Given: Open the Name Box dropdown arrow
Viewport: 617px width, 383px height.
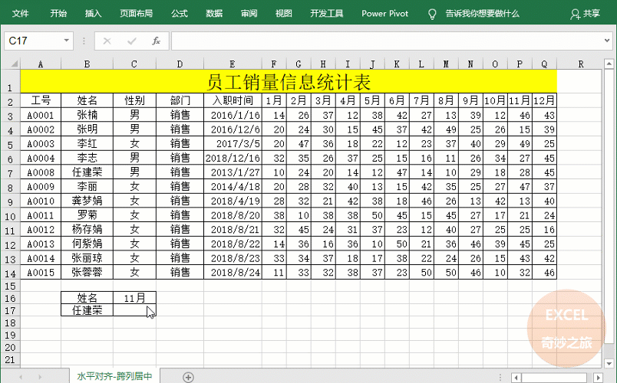Looking at the screenshot, I should point(67,41).
